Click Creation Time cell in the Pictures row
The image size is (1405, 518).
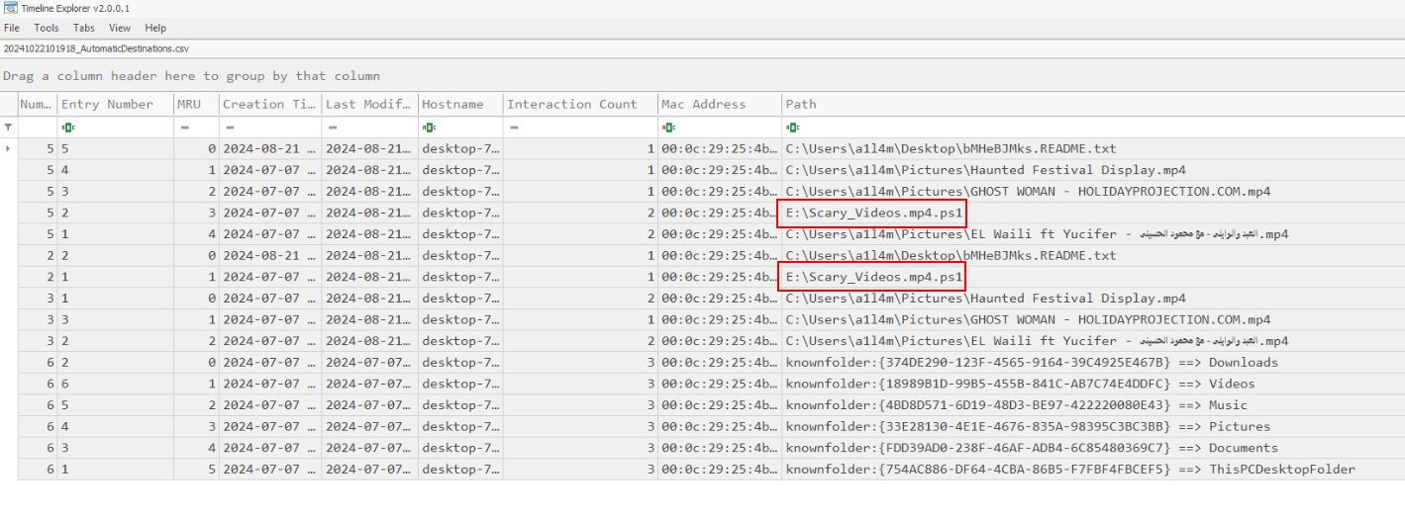point(268,426)
